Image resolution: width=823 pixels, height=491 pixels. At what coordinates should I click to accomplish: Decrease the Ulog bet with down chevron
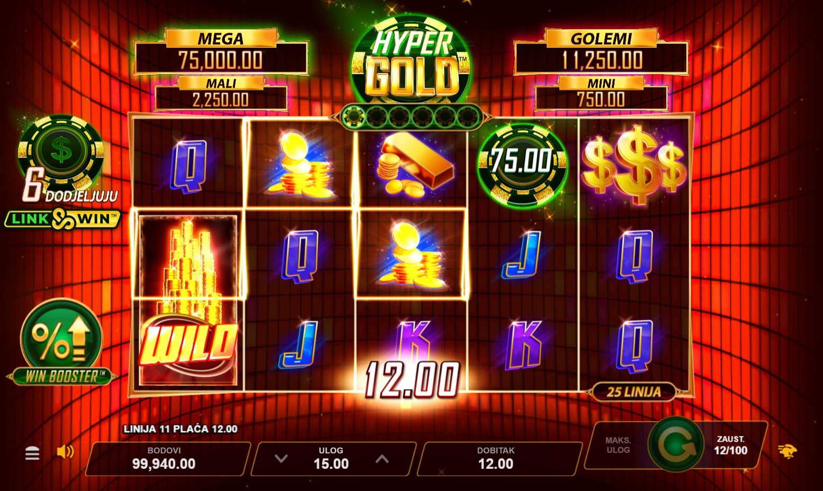281,459
